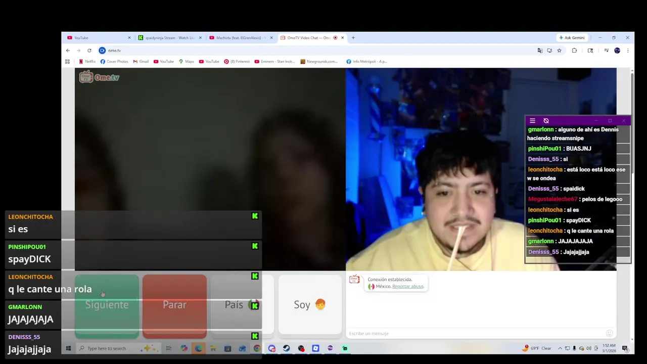Screen dimensions: 647x364
Task: Open the Info Metrópoli bookmark
Action: click(x=366, y=62)
